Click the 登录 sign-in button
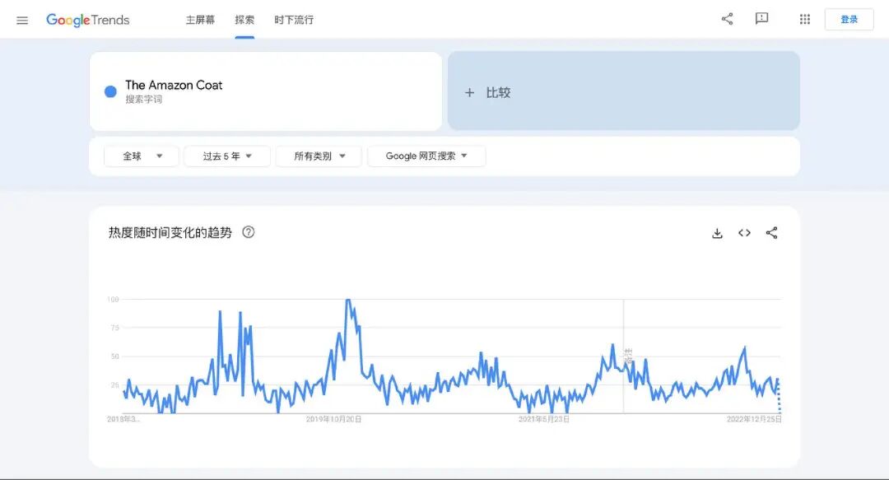Screen dimensions: 889x480 849,19
